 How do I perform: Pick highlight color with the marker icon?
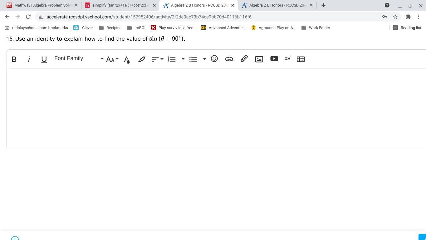tap(142, 59)
